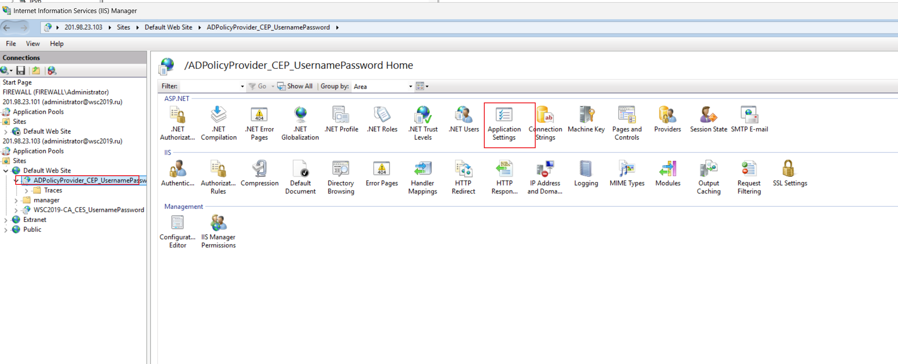Open Configuration Editor icon
The image size is (898, 364).
tap(178, 231)
